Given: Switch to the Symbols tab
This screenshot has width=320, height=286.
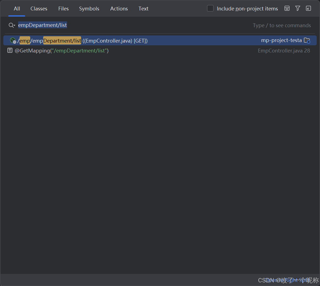Looking at the screenshot, I should click(89, 9).
